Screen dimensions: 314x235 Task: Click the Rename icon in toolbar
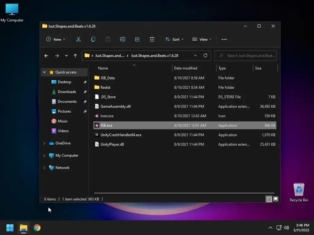click(123, 39)
